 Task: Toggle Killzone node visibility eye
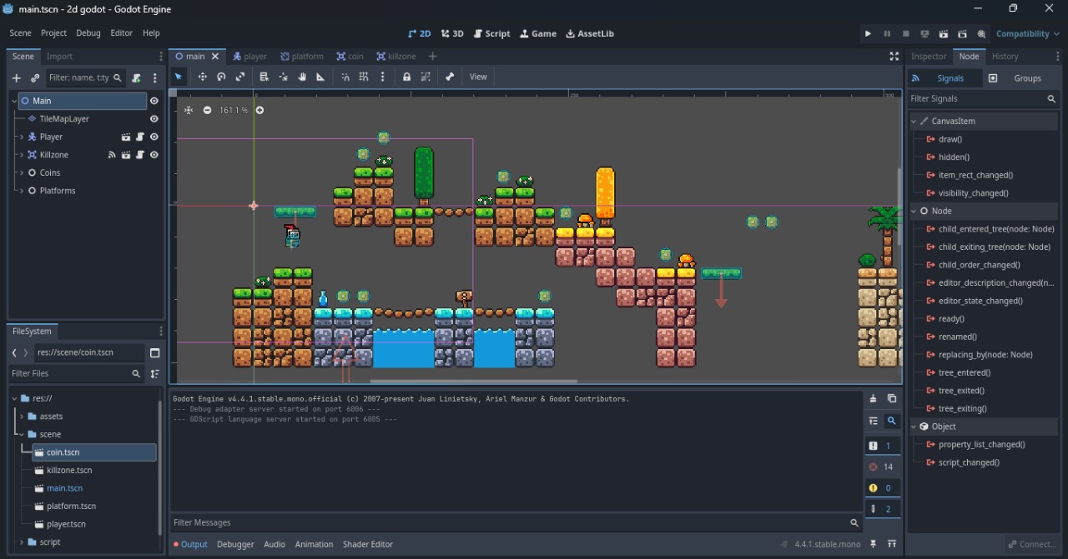[x=154, y=155]
